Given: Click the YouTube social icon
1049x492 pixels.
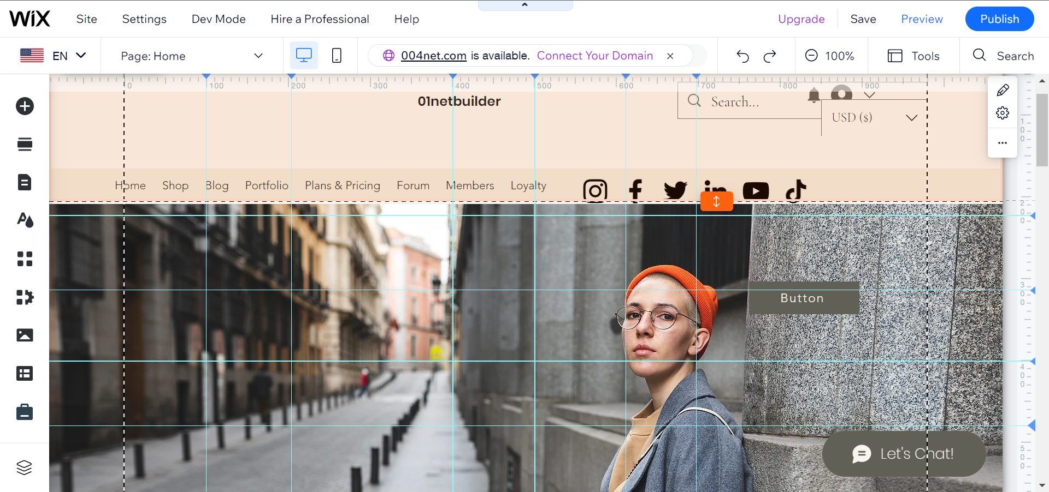Looking at the screenshot, I should 756,190.
